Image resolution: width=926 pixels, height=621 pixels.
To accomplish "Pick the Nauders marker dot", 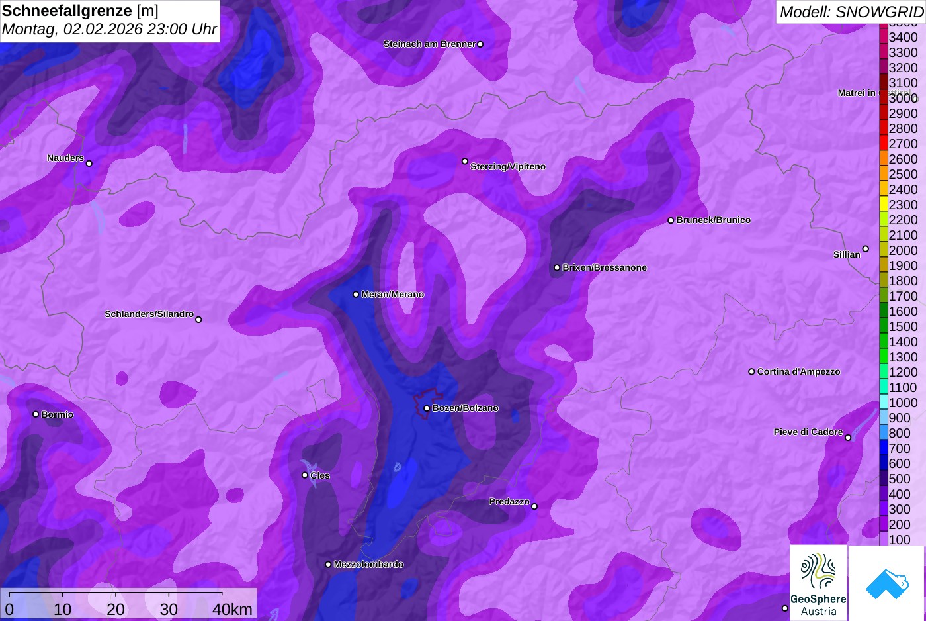I will (89, 164).
